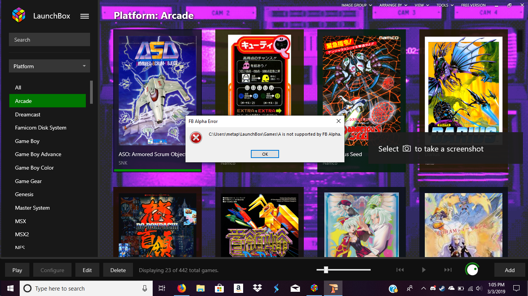Click the camera icon in screenshot prompt
The height and width of the screenshot is (296, 528).
(407, 148)
